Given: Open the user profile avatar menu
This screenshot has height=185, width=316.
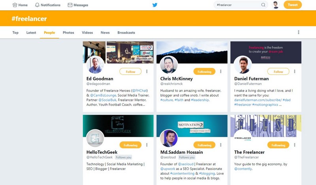Looking at the screenshot, I should click(276, 5).
